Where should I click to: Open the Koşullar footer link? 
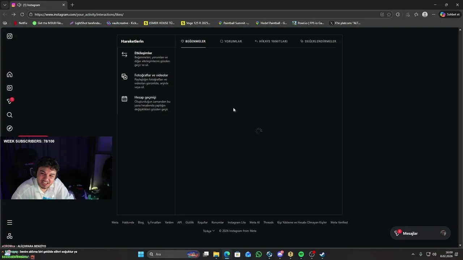[203, 222]
